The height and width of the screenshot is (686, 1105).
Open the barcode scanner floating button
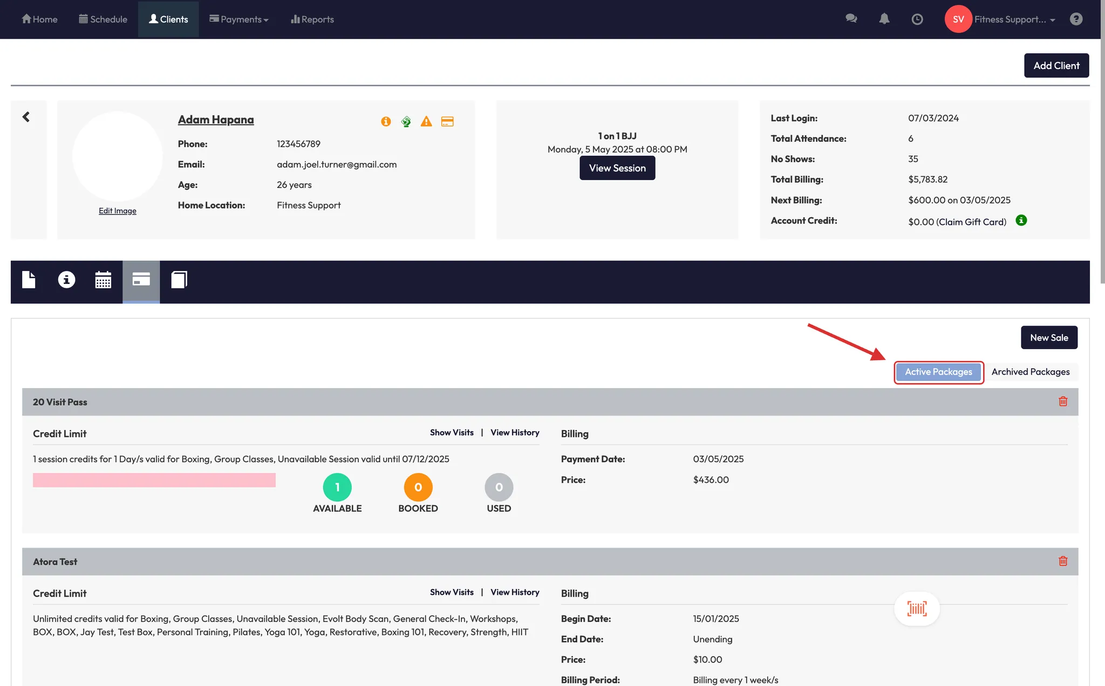tap(917, 609)
